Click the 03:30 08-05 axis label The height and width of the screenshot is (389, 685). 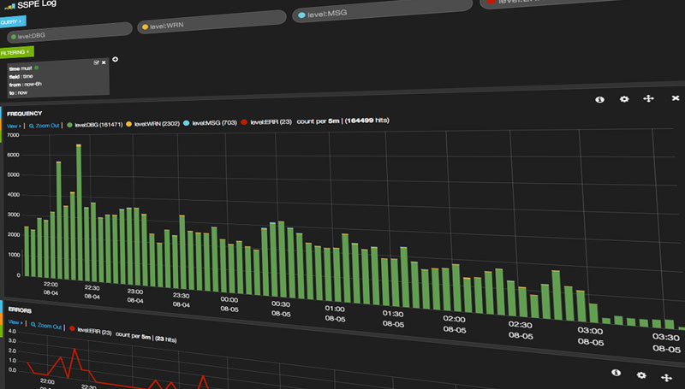(667, 343)
